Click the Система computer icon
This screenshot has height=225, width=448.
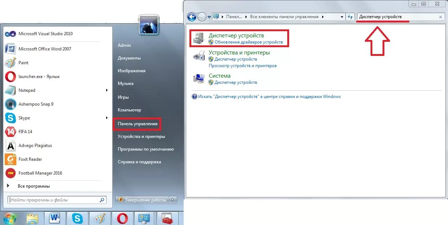[199, 79]
